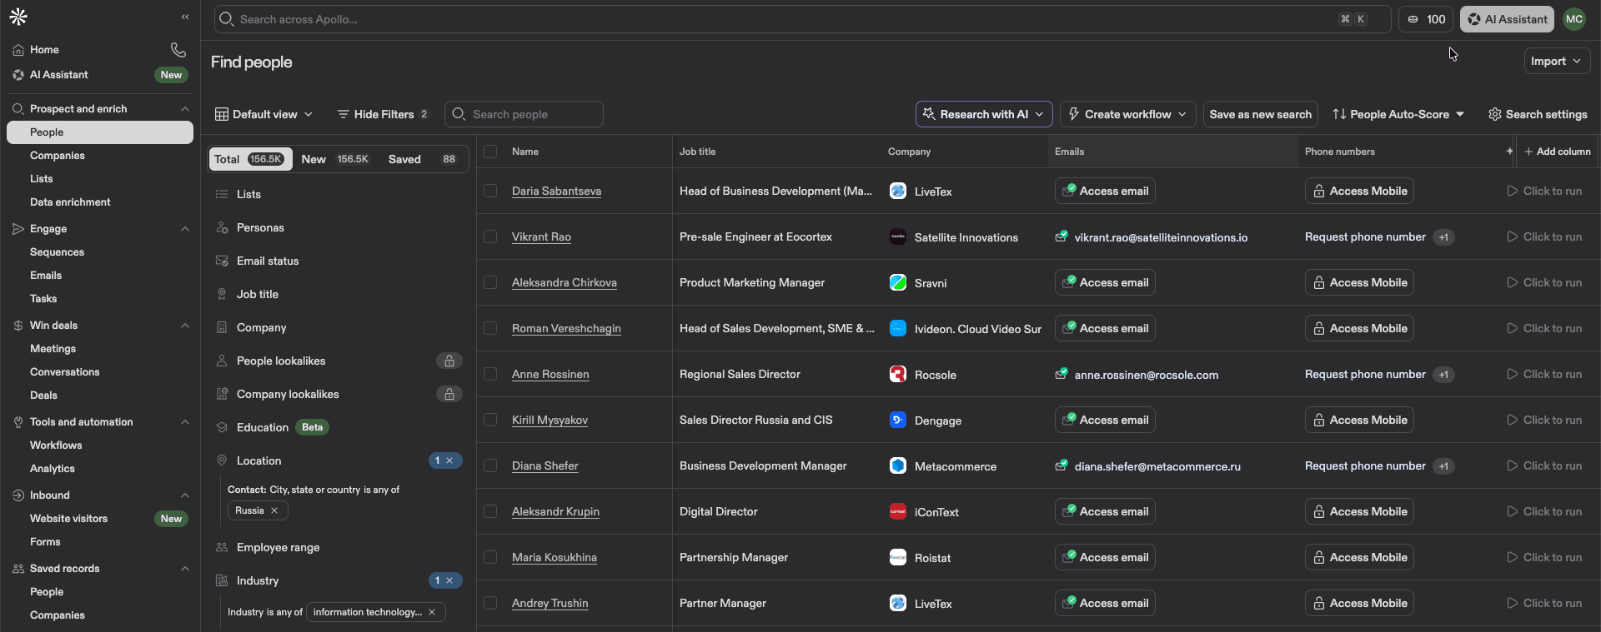Click the +1 badge in Vikrant Rao's row
The height and width of the screenshot is (632, 1601).
coord(1444,237)
